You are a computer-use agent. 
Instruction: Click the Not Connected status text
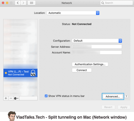[x=82, y=24]
